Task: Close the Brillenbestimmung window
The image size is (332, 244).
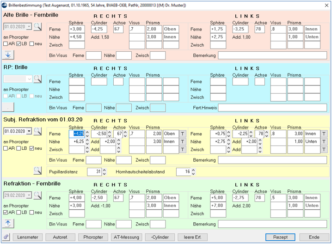Action: click(x=326, y=5)
